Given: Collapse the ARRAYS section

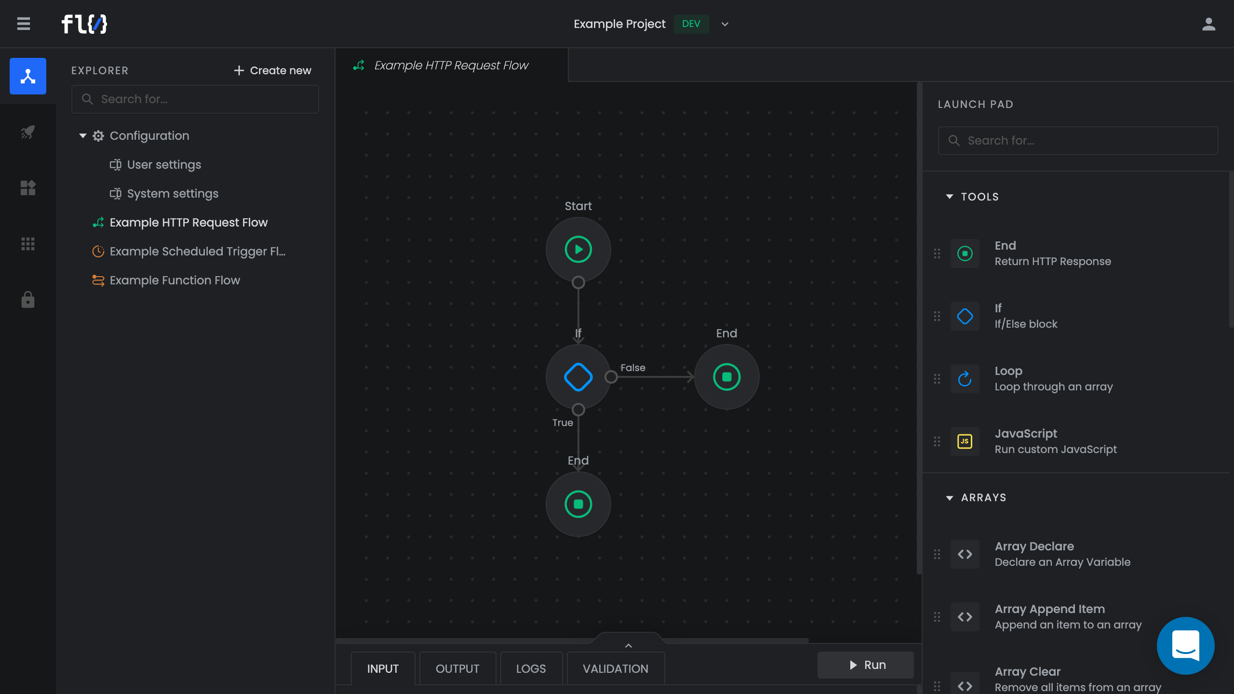Looking at the screenshot, I should click(x=950, y=498).
